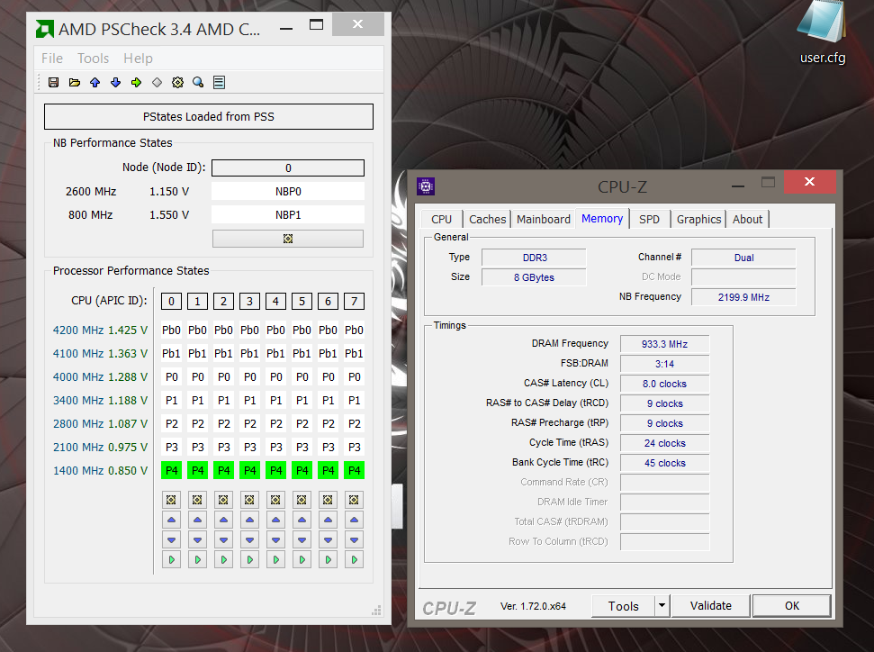The image size is (874, 652).
Task: Click the FSB:DRAM value 3:14
Action: click(664, 364)
